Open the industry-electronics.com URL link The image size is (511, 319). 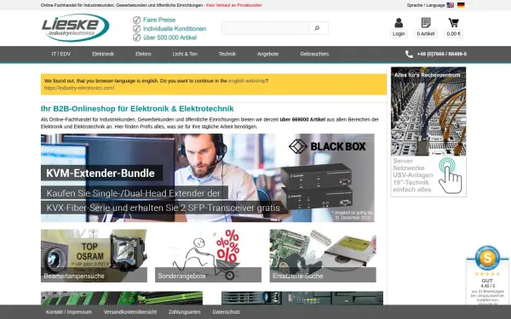click(79, 88)
